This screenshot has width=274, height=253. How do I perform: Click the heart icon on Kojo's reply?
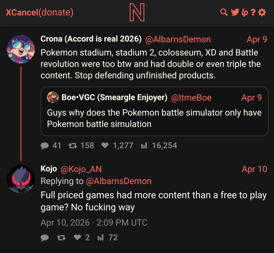77,237
